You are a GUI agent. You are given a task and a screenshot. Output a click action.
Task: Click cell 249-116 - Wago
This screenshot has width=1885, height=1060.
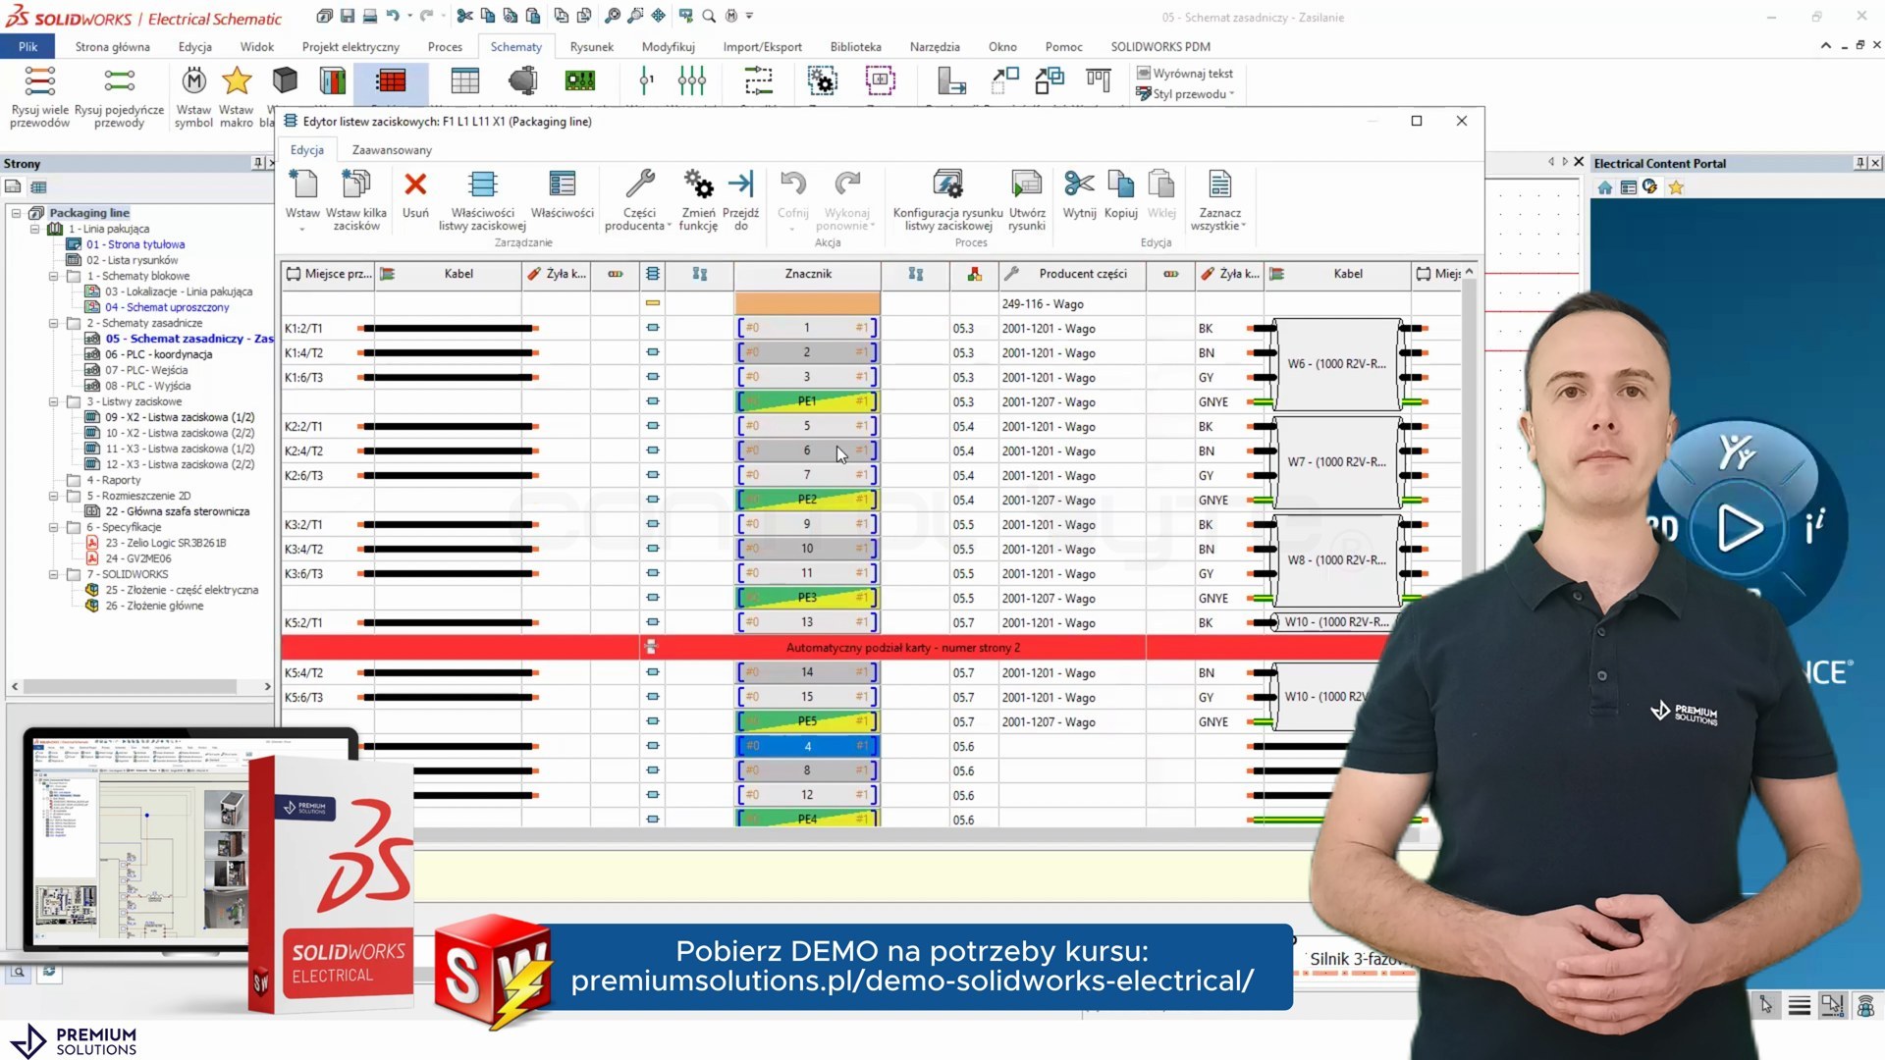(x=1071, y=304)
